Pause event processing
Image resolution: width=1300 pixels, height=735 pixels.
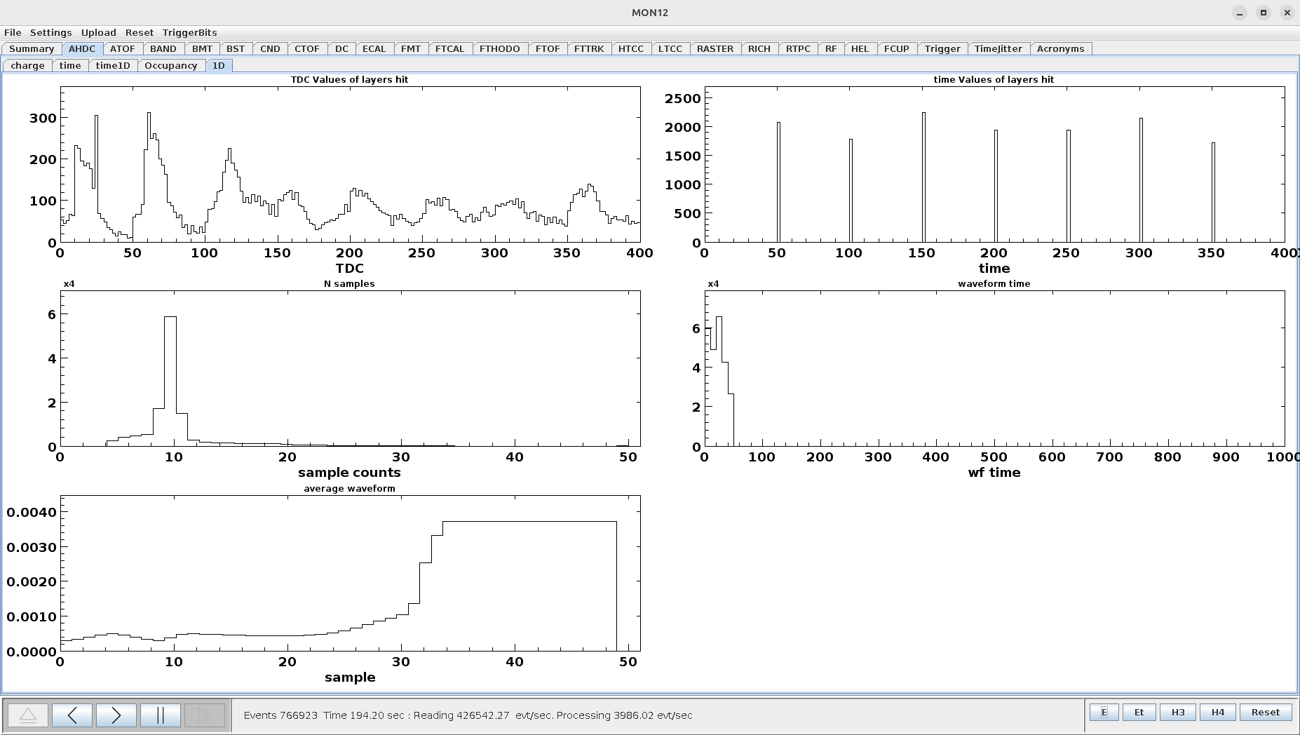(160, 715)
